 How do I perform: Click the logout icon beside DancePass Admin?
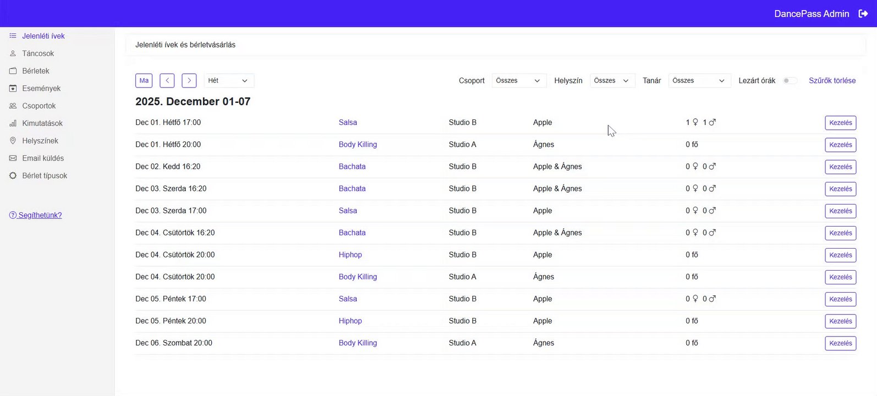[x=863, y=14]
